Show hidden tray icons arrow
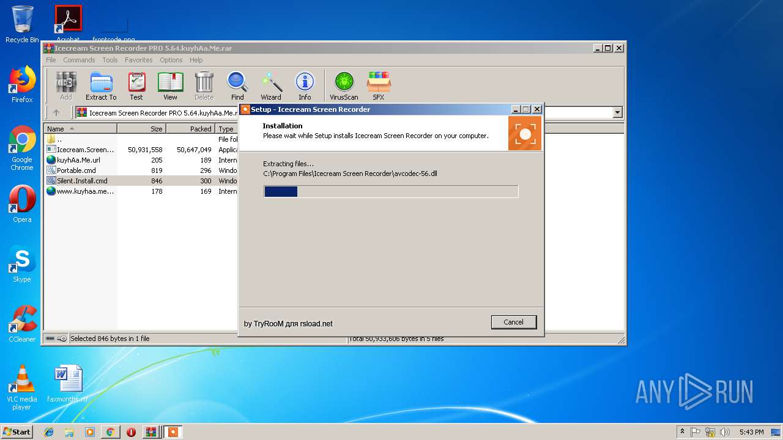Image resolution: width=783 pixels, height=440 pixels. click(682, 432)
